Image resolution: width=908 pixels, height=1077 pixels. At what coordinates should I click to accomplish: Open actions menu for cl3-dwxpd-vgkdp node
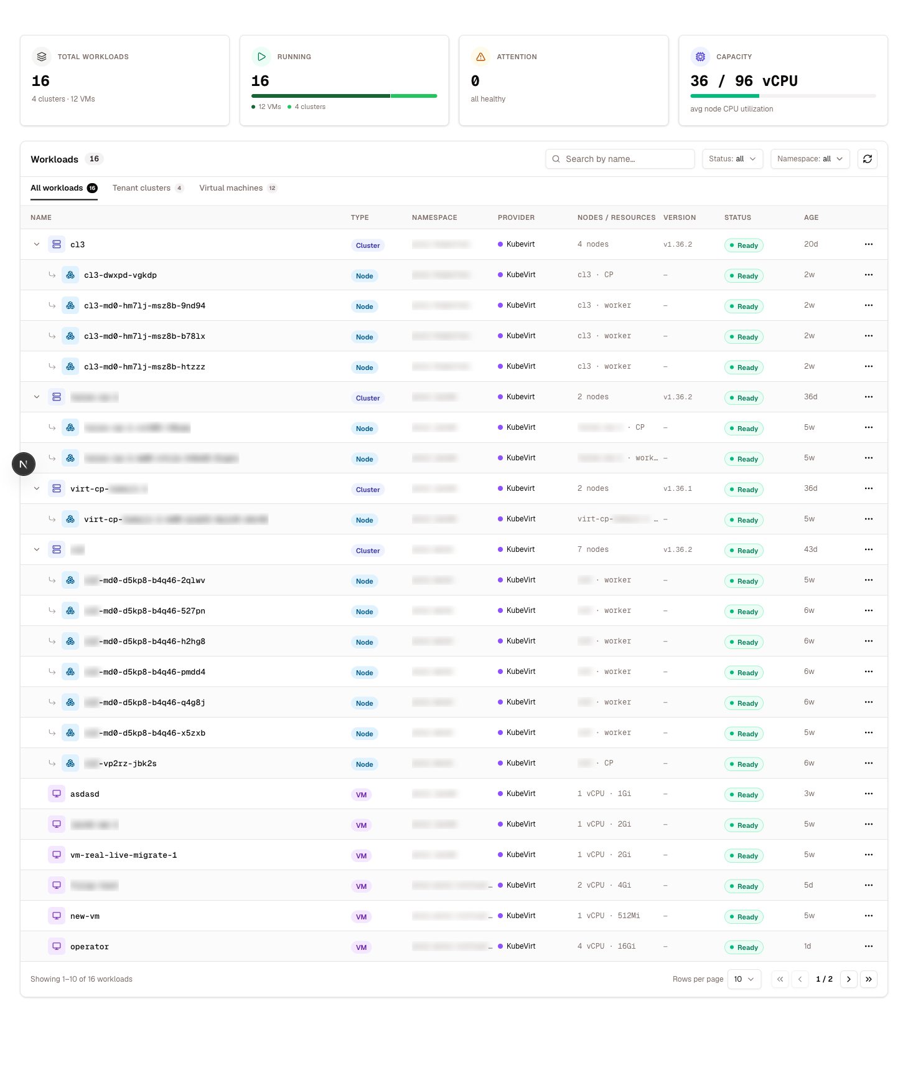[869, 275]
